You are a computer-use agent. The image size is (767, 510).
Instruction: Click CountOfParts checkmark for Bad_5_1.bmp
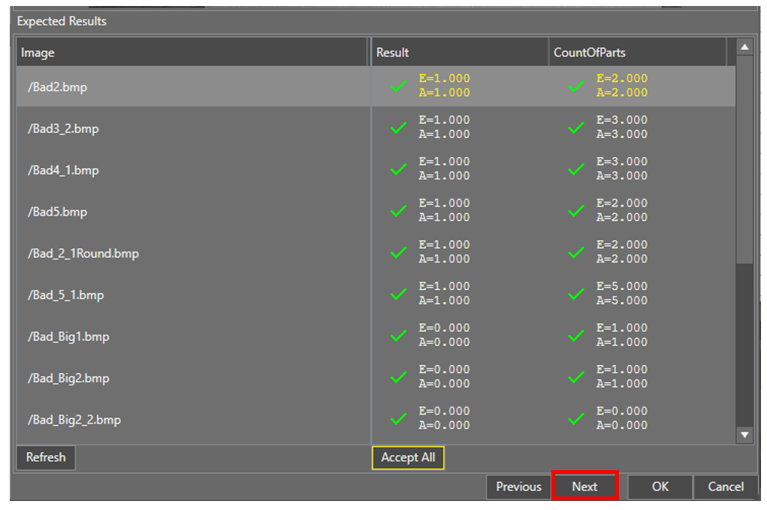click(x=576, y=294)
